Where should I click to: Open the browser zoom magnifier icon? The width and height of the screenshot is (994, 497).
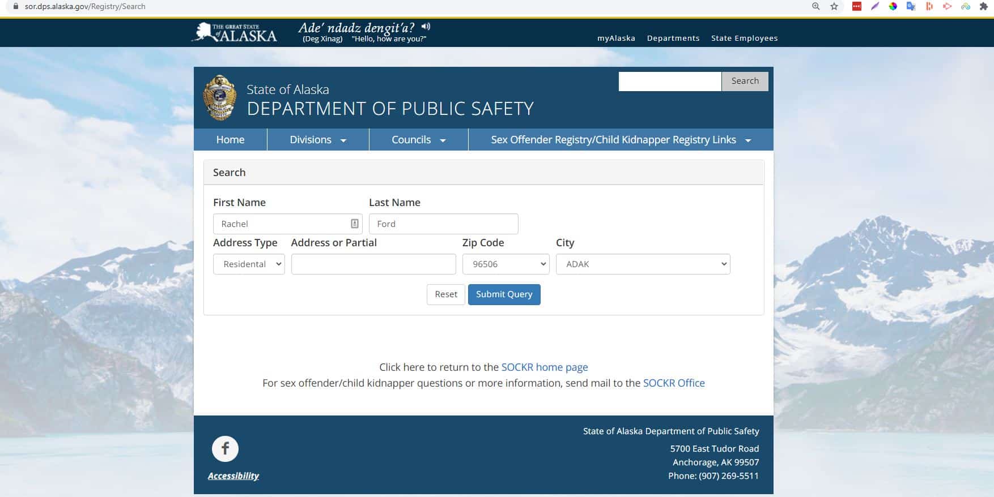click(x=815, y=6)
